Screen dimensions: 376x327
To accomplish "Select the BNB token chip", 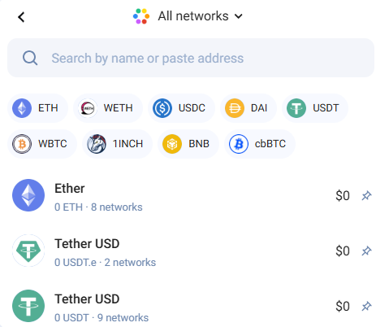I will click(x=188, y=144).
